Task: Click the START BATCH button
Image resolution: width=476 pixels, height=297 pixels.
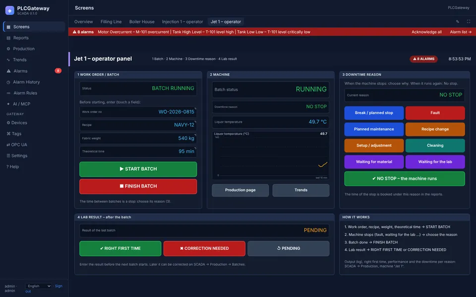Action: pyautogui.click(x=138, y=169)
